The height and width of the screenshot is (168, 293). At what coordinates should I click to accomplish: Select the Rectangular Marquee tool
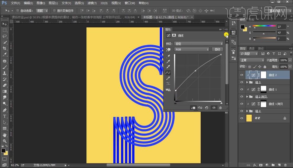4,30
